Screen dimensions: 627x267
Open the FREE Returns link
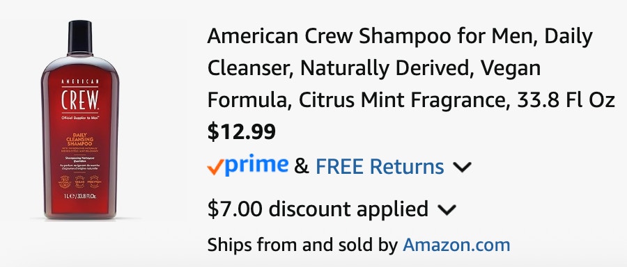pyautogui.click(x=380, y=166)
